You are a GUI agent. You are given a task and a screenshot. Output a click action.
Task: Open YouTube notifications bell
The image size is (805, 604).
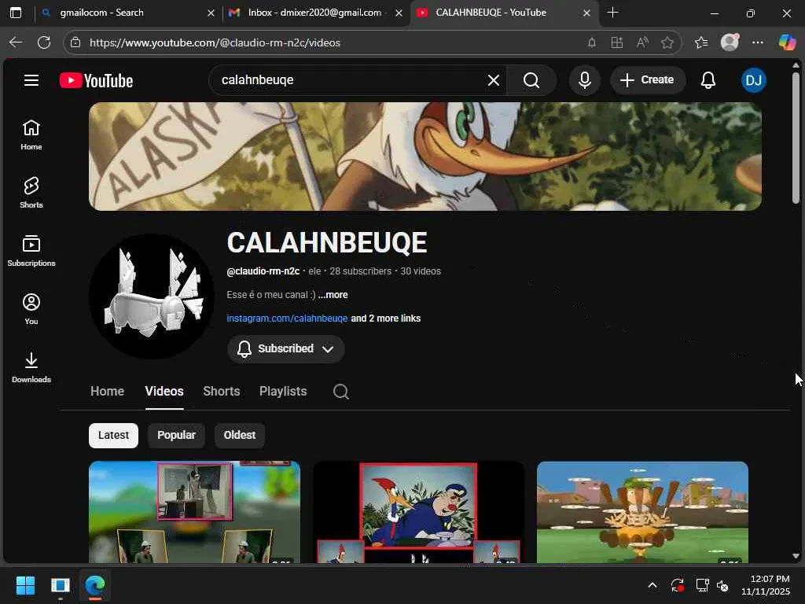[x=708, y=80]
